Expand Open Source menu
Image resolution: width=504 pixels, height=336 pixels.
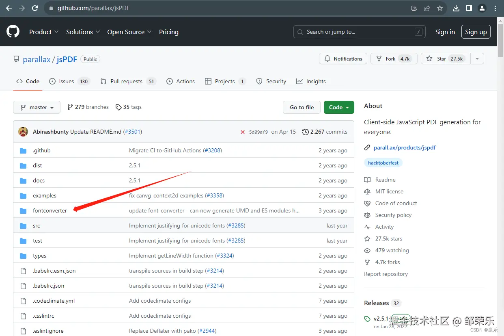(129, 32)
